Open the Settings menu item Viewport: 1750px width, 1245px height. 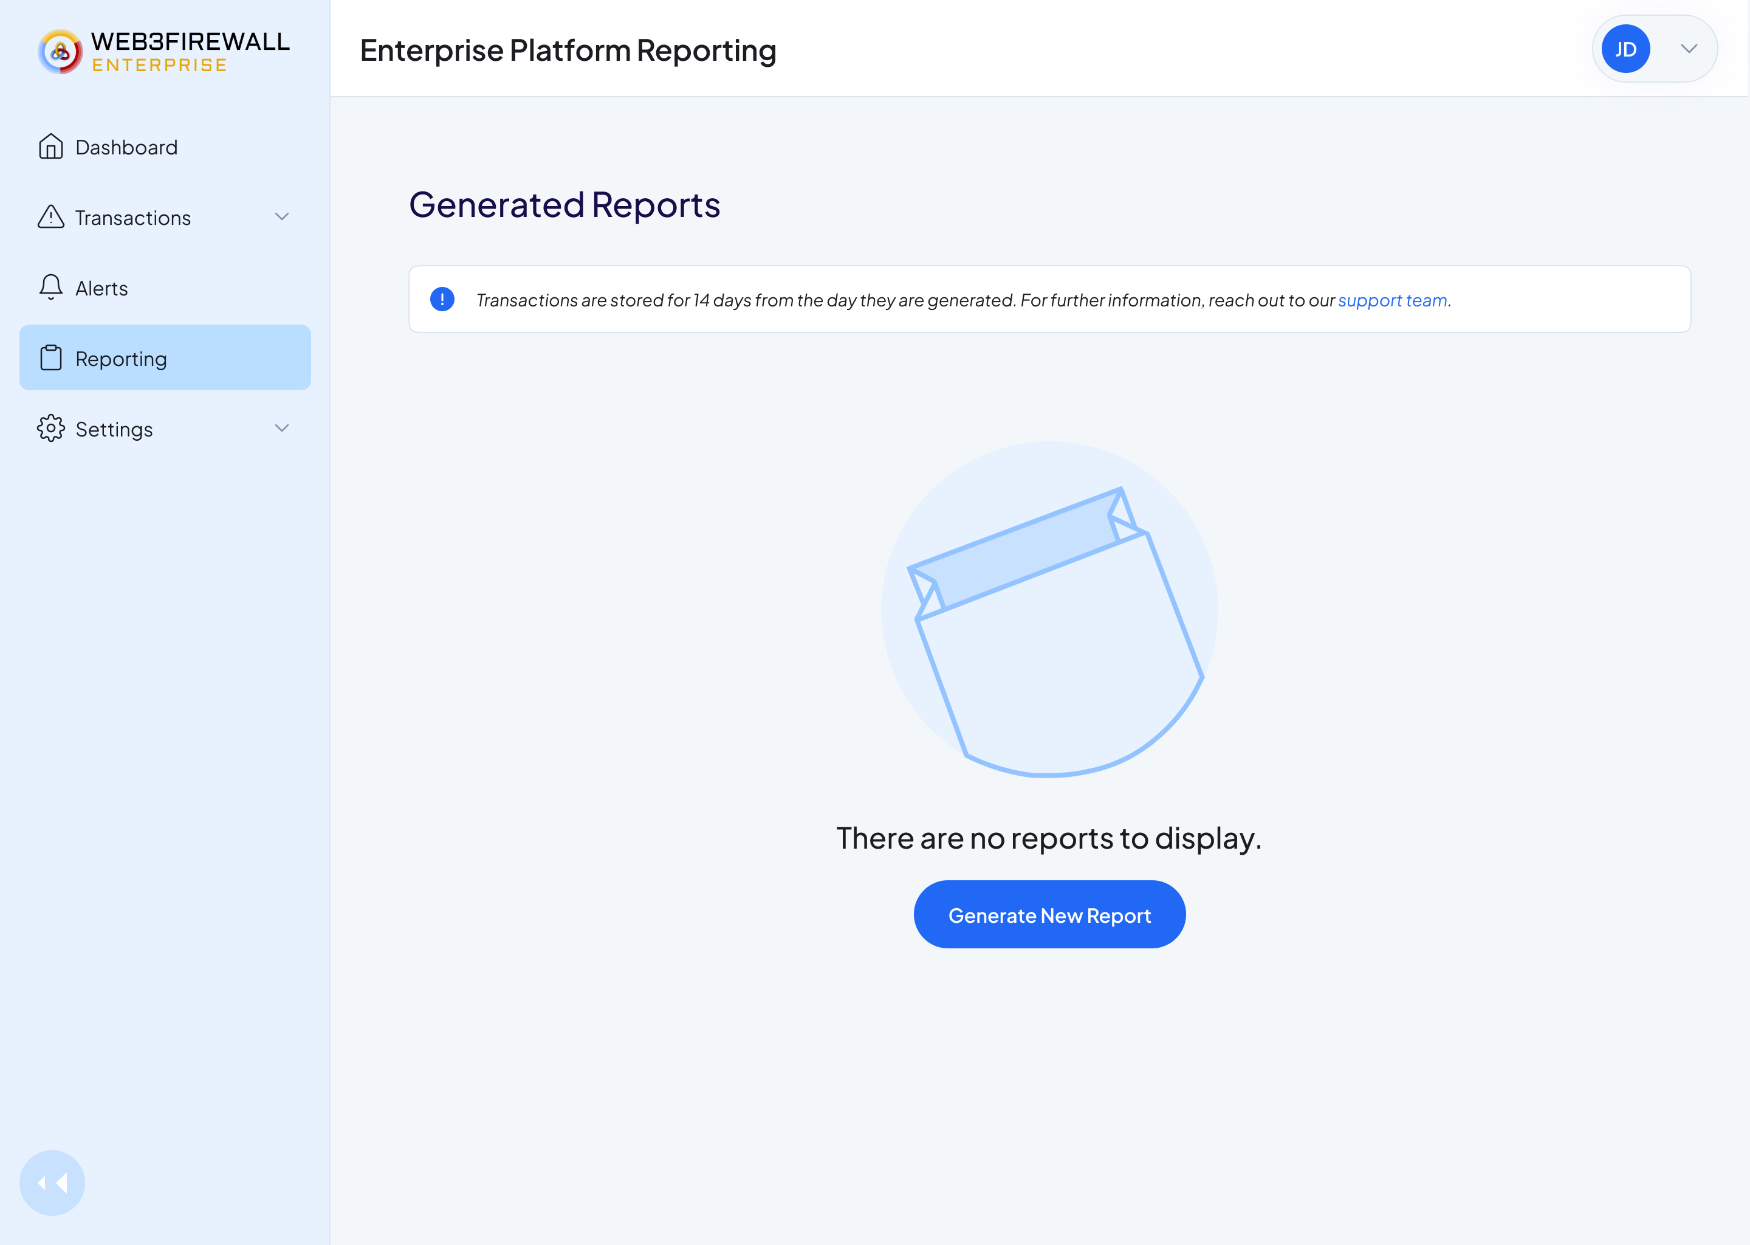coord(165,429)
